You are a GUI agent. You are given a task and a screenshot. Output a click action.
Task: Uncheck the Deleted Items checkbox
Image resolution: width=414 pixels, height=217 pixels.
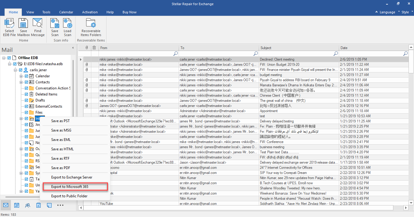(26, 94)
